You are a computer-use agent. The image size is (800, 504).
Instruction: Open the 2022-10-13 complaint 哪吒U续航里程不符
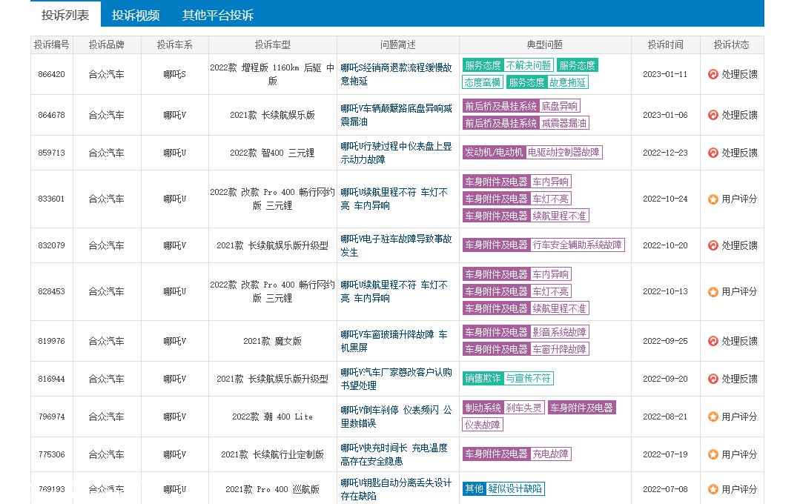(x=394, y=291)
